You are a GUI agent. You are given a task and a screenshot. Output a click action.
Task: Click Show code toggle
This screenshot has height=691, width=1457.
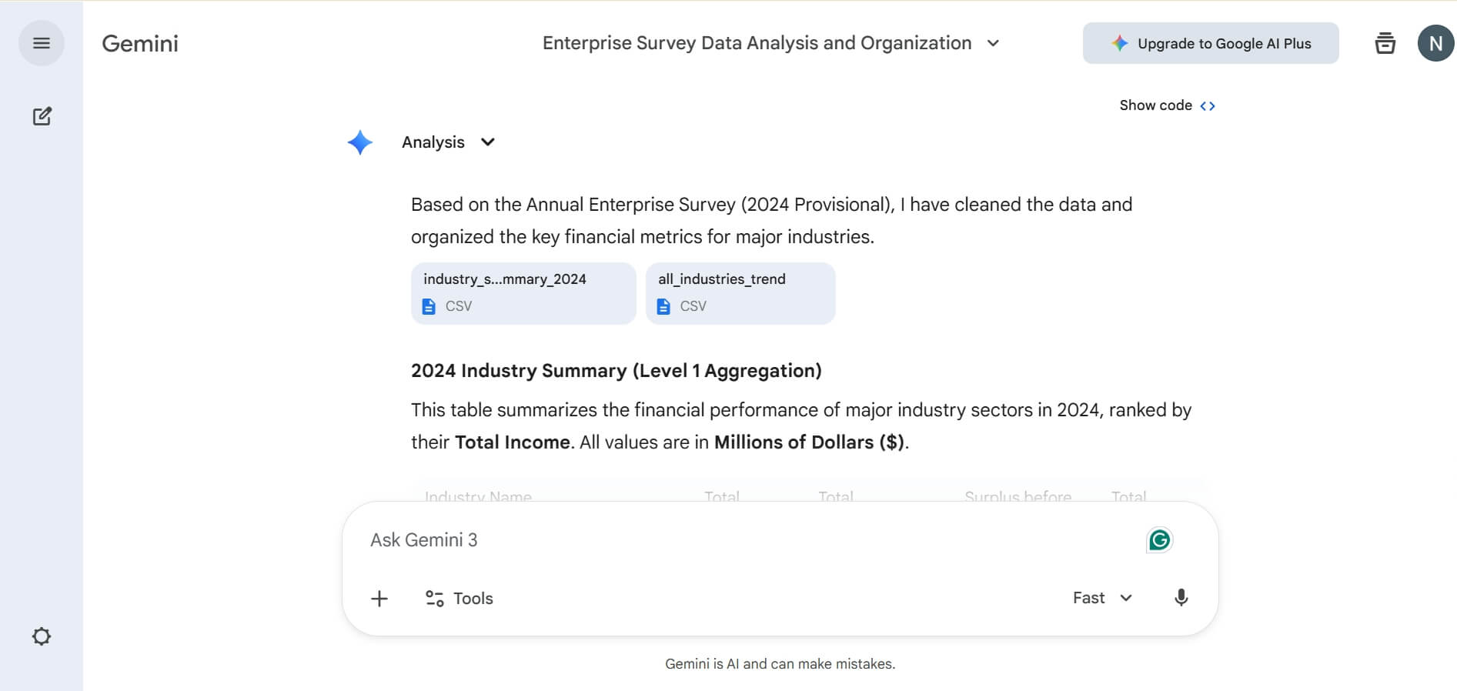click(x=1167, y=105)
